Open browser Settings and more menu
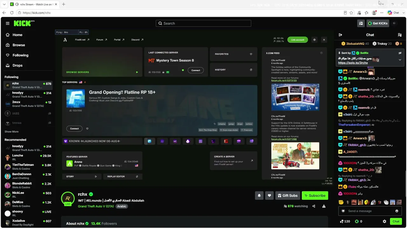407x229 pixels. click(382, 13)
